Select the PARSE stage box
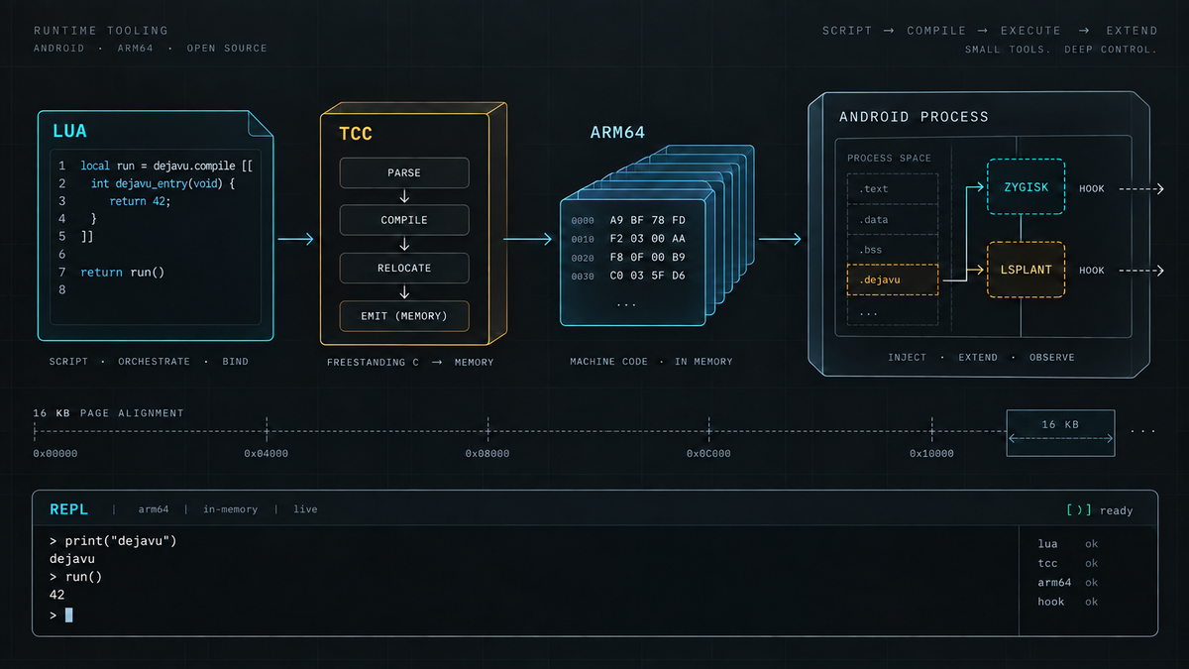The width and height of the screenshot is (1189, 669). point(404,172)
